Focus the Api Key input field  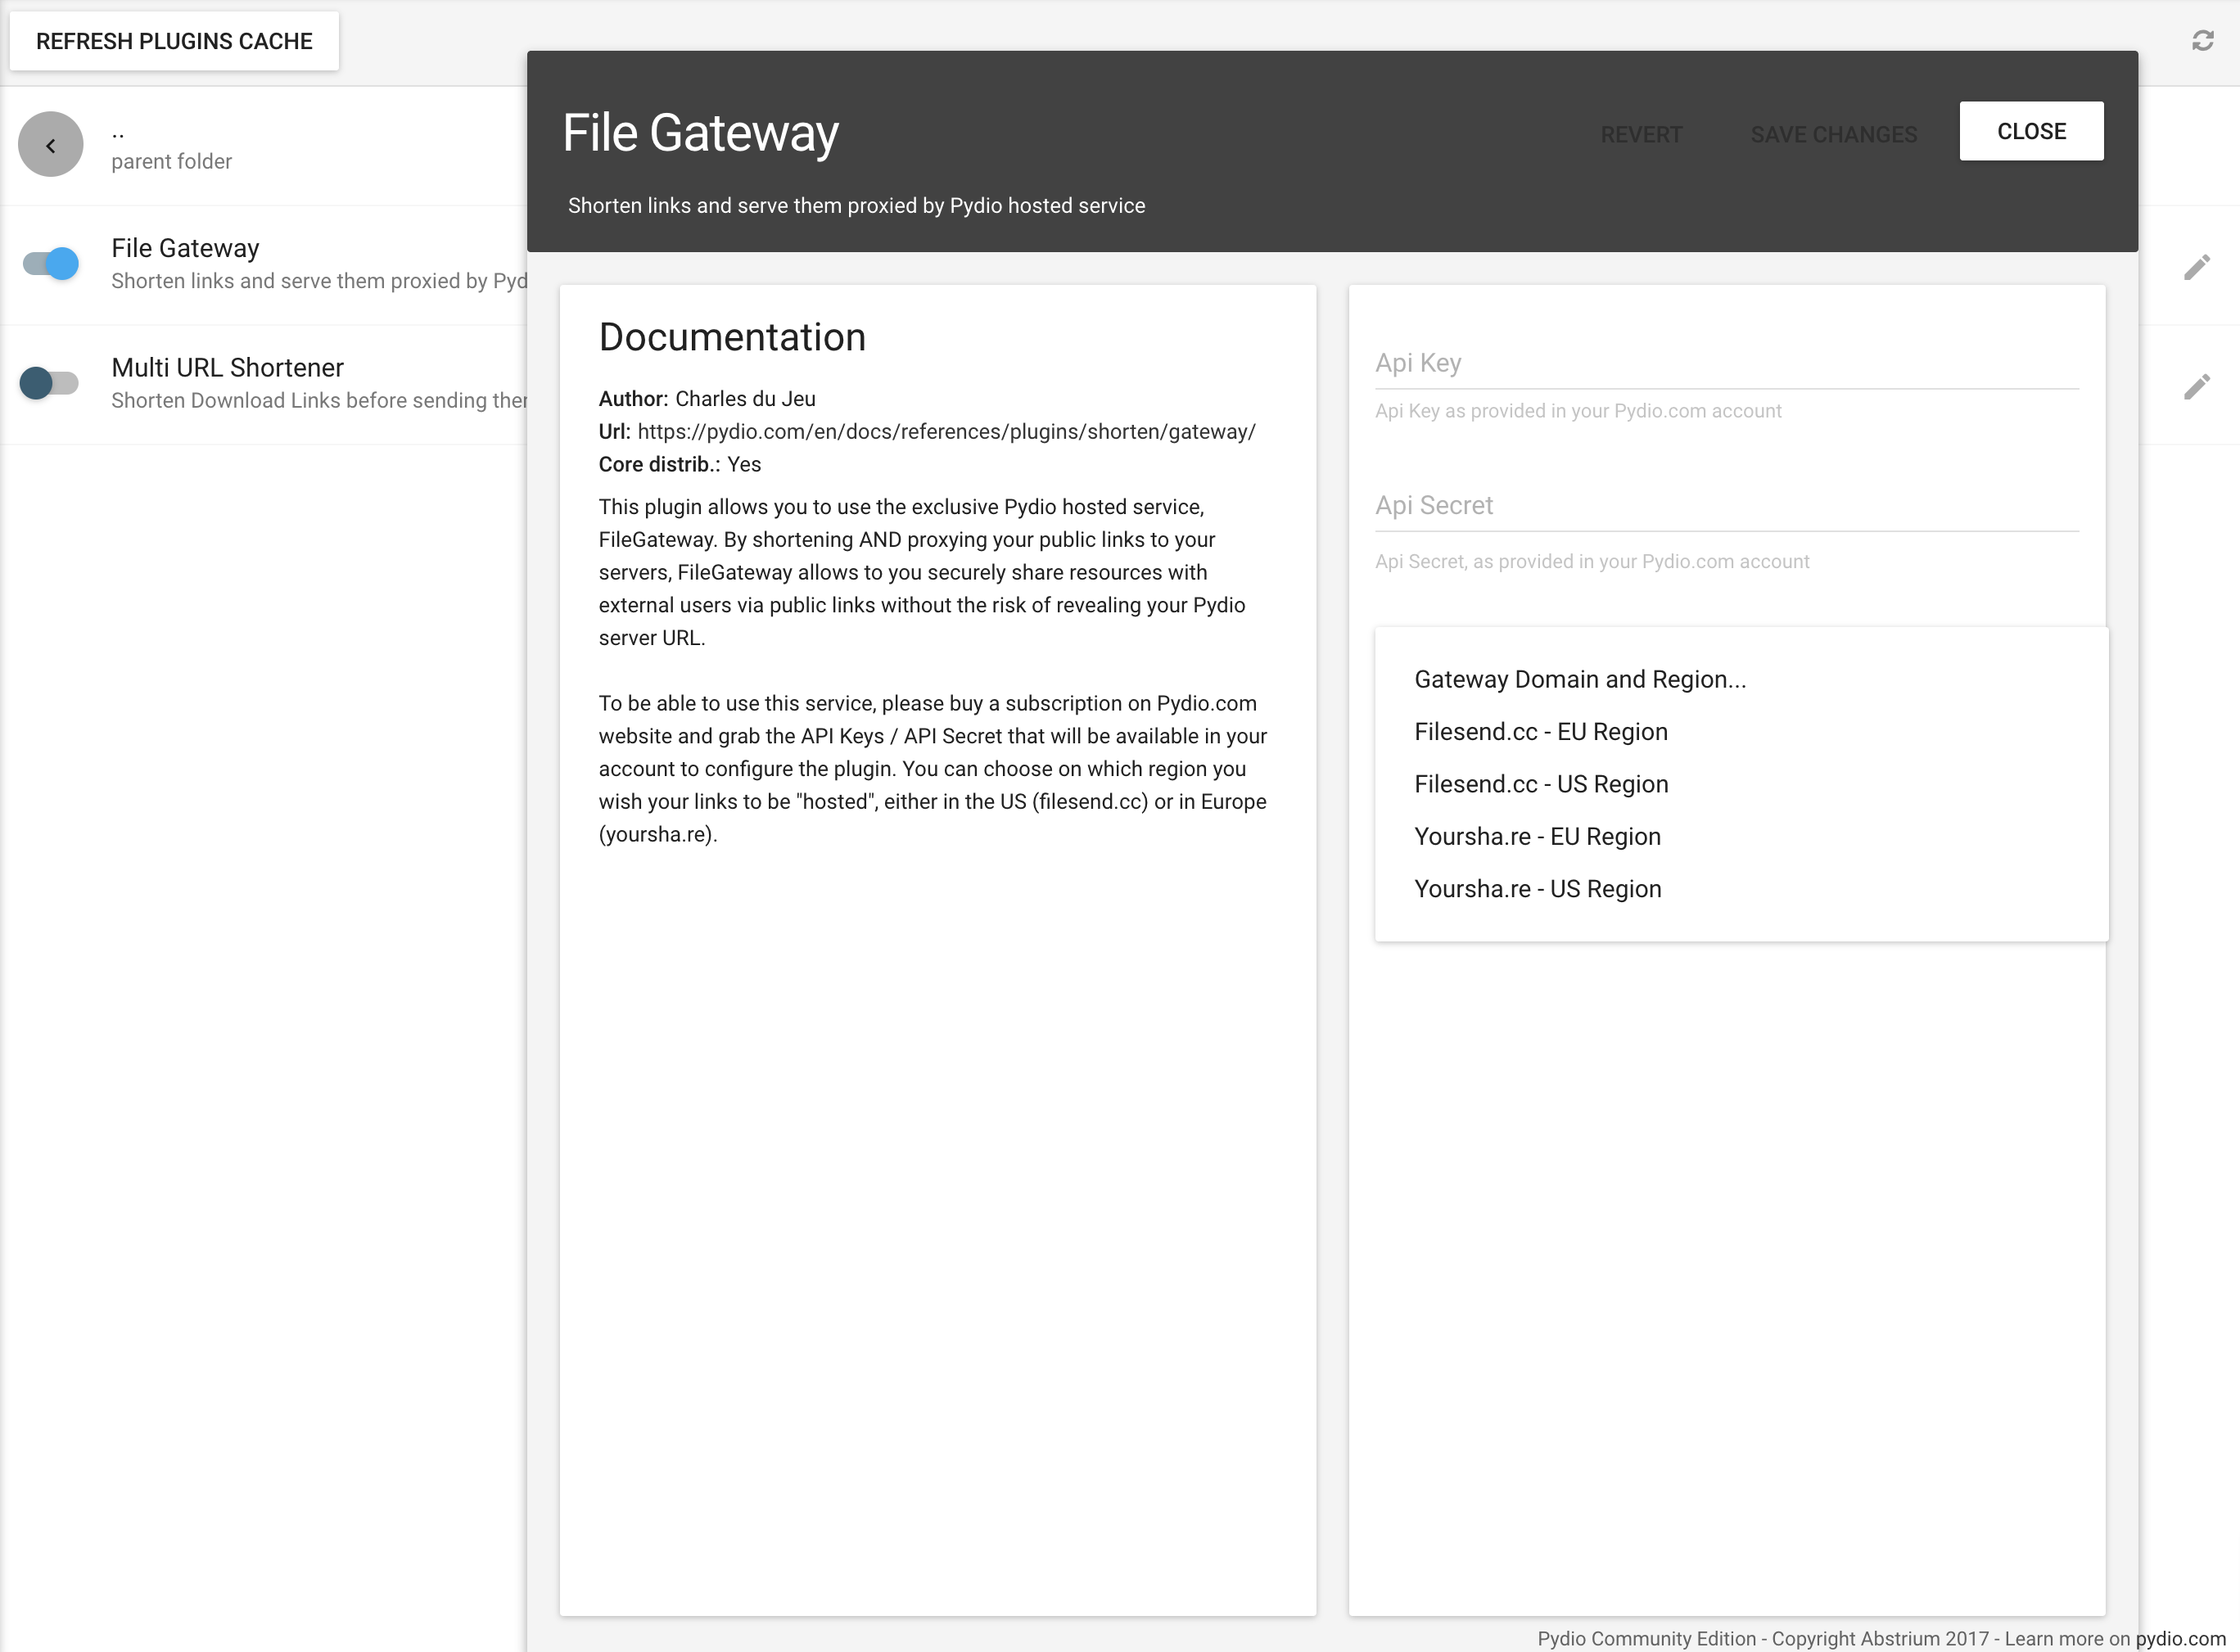1727,363
